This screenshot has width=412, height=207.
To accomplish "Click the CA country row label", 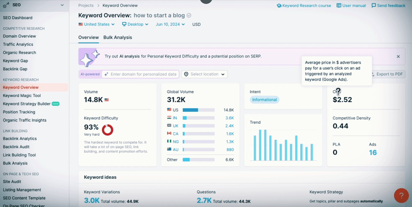I will coord(176,134).
